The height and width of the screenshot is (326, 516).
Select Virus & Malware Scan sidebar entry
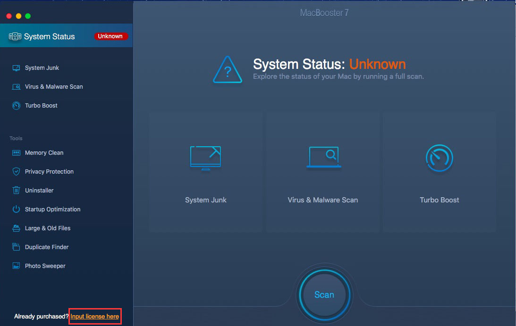point(54,86)
